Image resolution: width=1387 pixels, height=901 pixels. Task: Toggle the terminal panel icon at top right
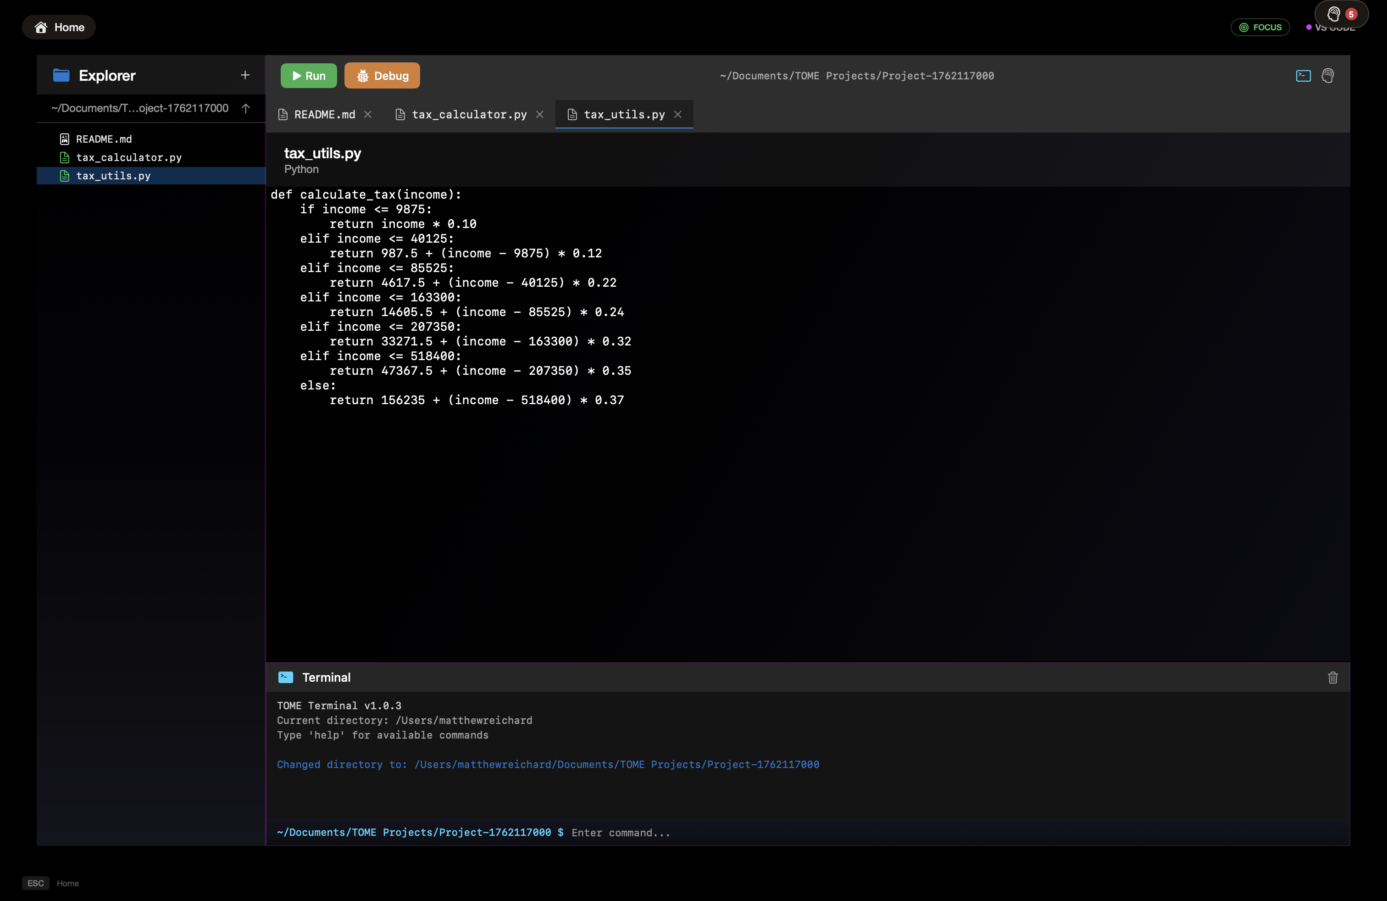click(1303, 76)
